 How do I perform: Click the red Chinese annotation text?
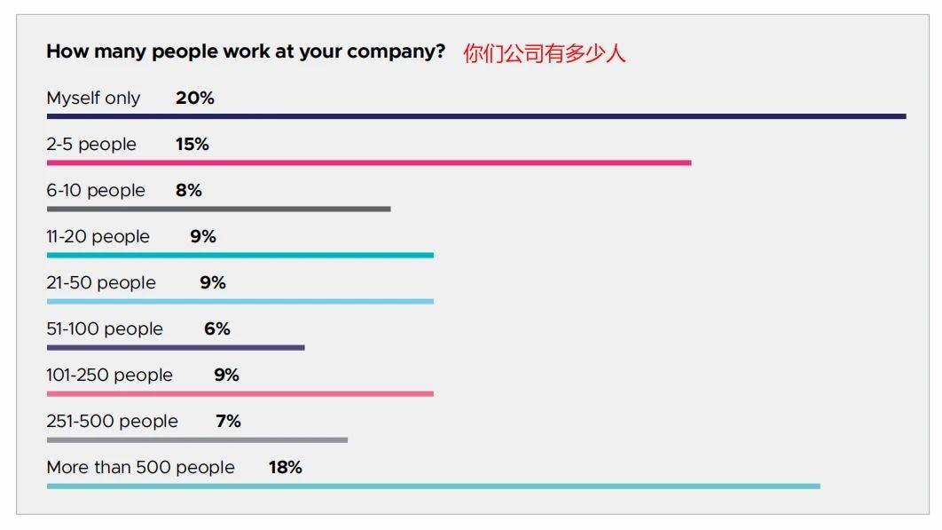[544, 53]
